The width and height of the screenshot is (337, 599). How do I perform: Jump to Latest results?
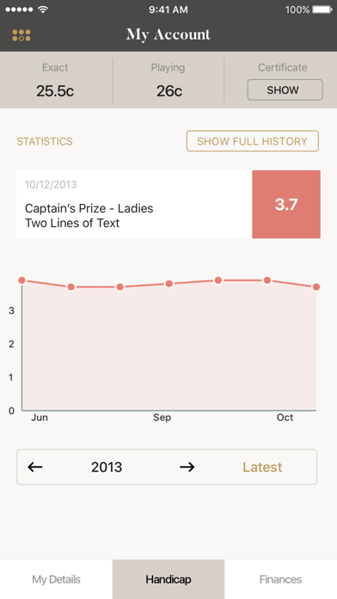[262, 466]
